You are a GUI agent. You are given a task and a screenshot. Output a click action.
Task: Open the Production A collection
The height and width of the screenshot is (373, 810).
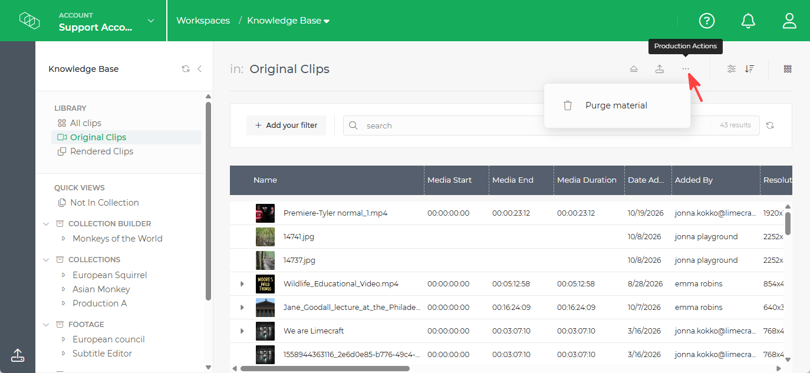tap(100, 303)
